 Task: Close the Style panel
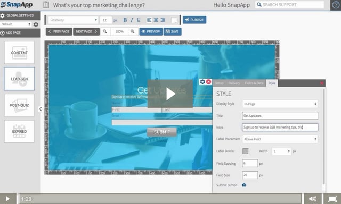point(322,83)
